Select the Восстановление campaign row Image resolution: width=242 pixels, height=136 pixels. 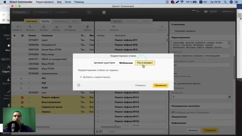point(53,102)
